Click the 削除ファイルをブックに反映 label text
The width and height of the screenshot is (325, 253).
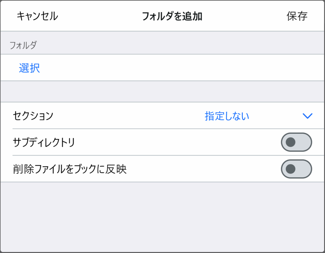click(70, 169)
